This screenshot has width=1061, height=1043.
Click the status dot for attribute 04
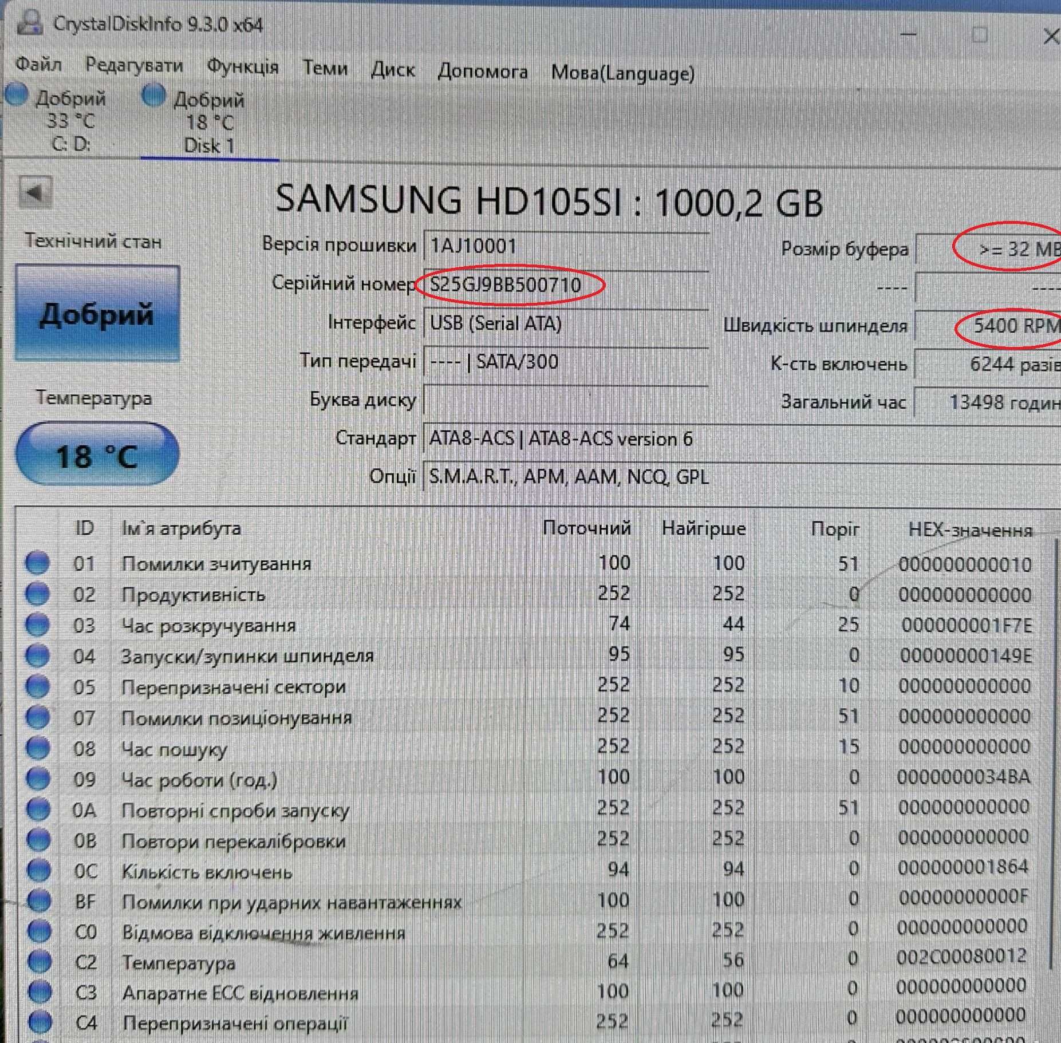pyautogui.click(x=38, y=655)
